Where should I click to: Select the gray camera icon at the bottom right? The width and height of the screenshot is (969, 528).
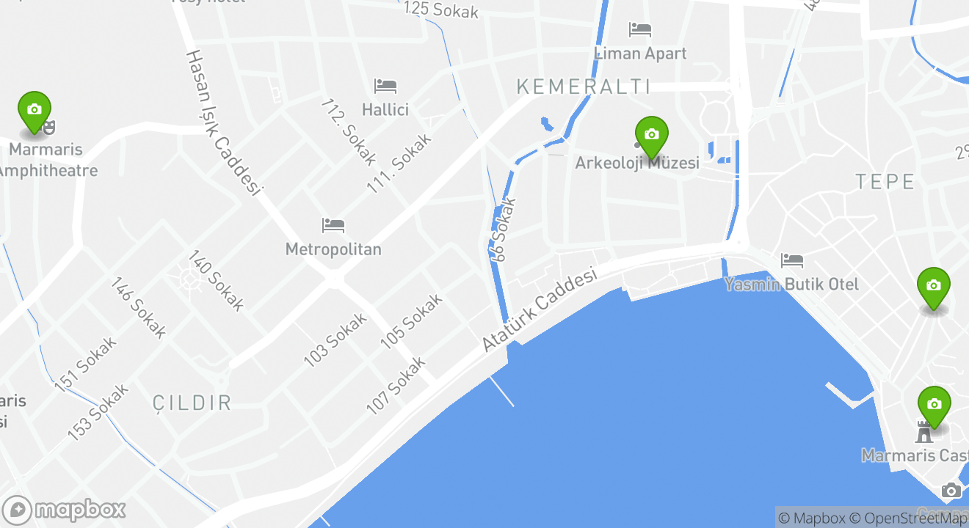click(x=951, y=491)
